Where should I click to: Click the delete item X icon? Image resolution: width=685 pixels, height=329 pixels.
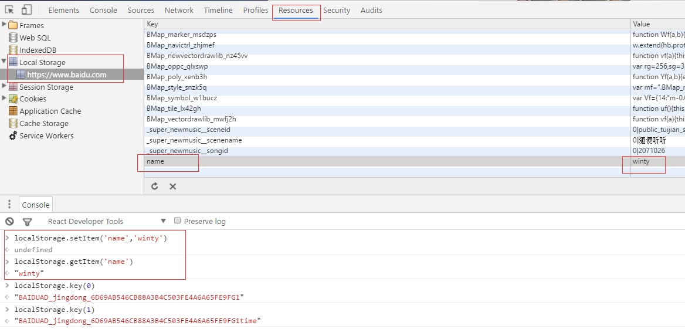click(x=173, y=186)
